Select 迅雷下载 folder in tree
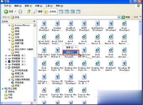 [19, 43]
